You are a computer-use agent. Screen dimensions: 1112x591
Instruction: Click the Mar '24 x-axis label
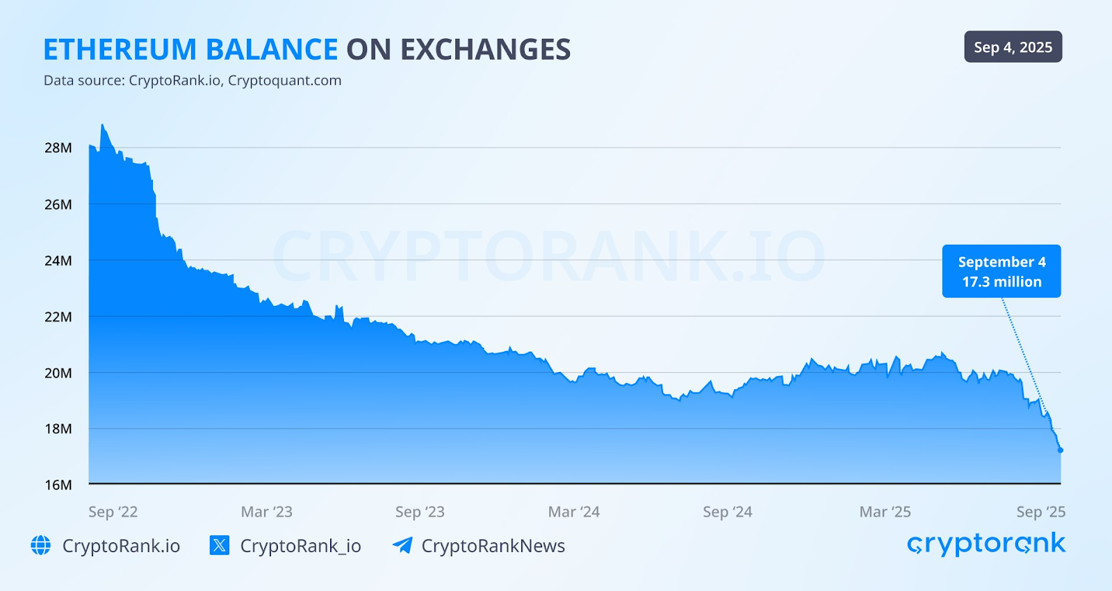[574, 512]
